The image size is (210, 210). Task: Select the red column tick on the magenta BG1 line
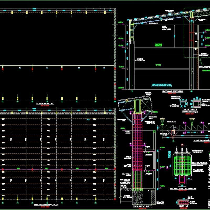(x=32, y=169)
